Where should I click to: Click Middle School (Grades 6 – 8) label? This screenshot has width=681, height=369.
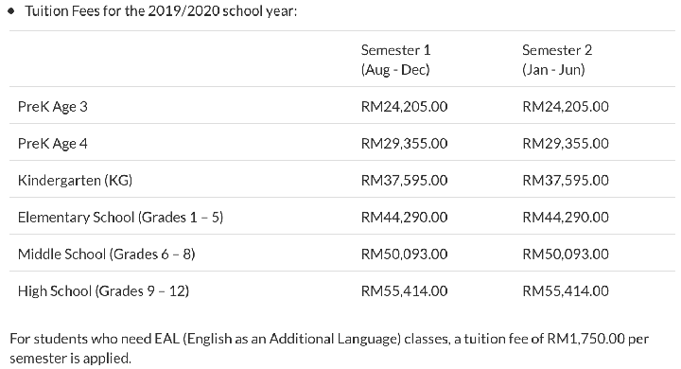(x=106, y=255)
